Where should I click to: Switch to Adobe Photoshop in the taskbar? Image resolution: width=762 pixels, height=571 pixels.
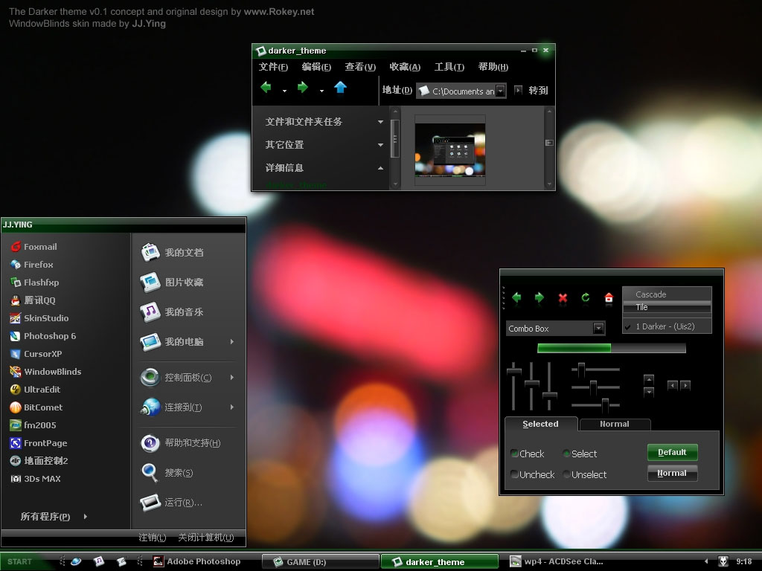pyautogui.click(x=196, y=561)
